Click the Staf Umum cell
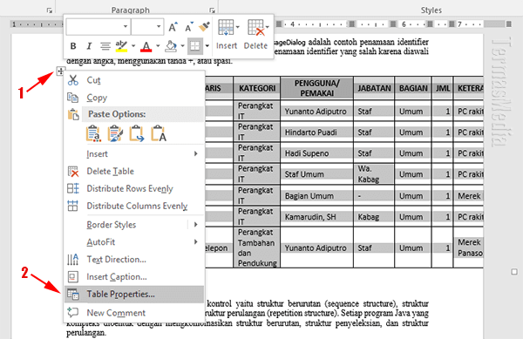The width and height of the screenshot is (523, 339). pos(317,174)
